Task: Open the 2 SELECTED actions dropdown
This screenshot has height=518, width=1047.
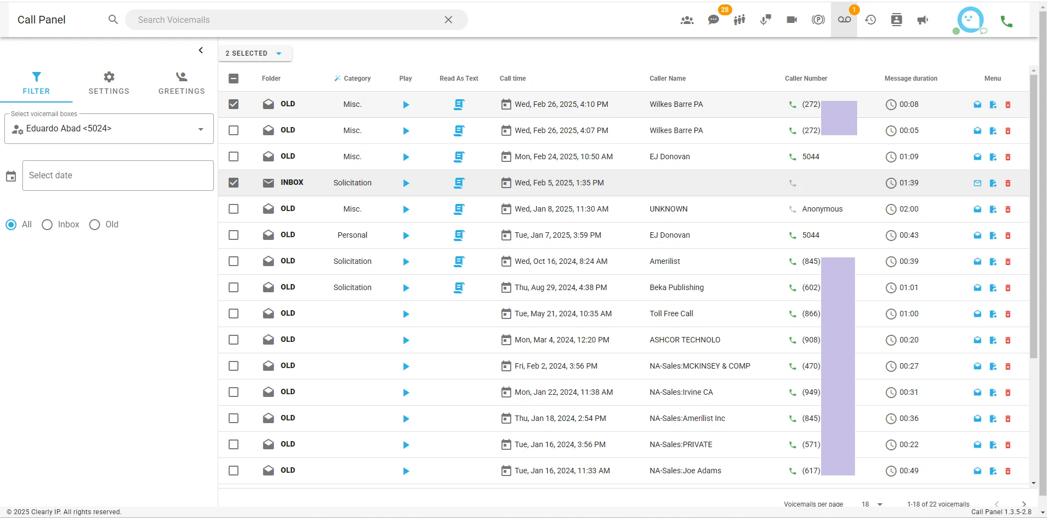Action: click(x=255, y=53)
